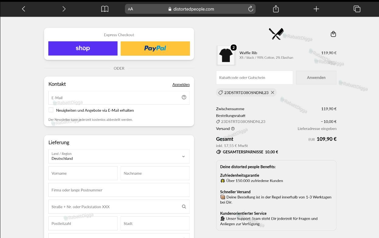Click into the Nachname field
Image resolution: width=379 pixels, height=238 pixels.
pyautogui.click(x=155, y=173)
